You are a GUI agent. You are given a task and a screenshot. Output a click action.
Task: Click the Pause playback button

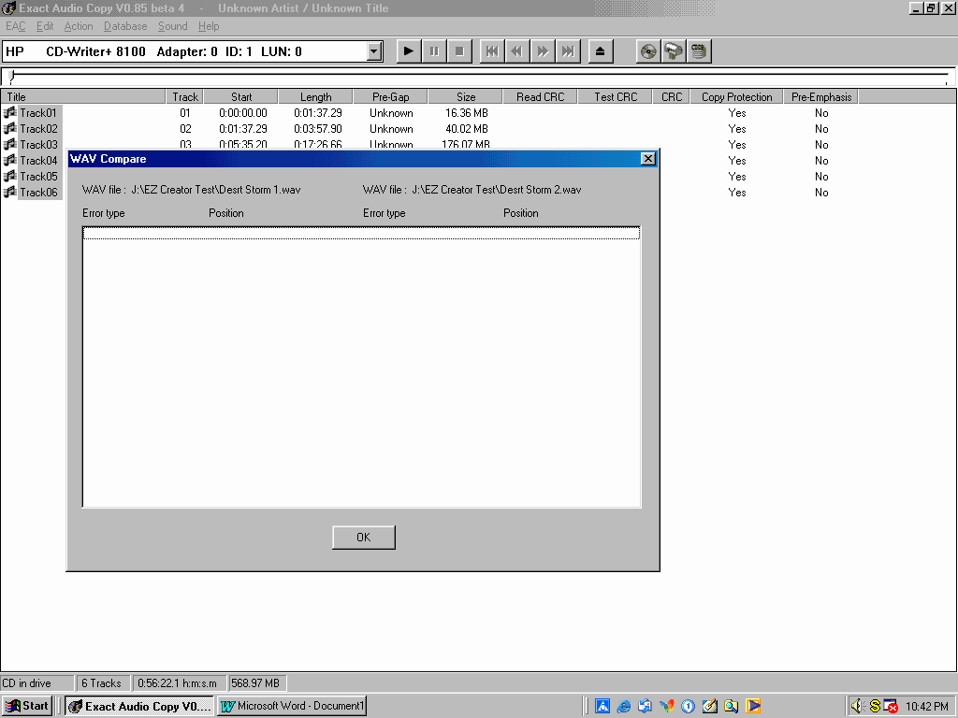[x=434, y=51]
